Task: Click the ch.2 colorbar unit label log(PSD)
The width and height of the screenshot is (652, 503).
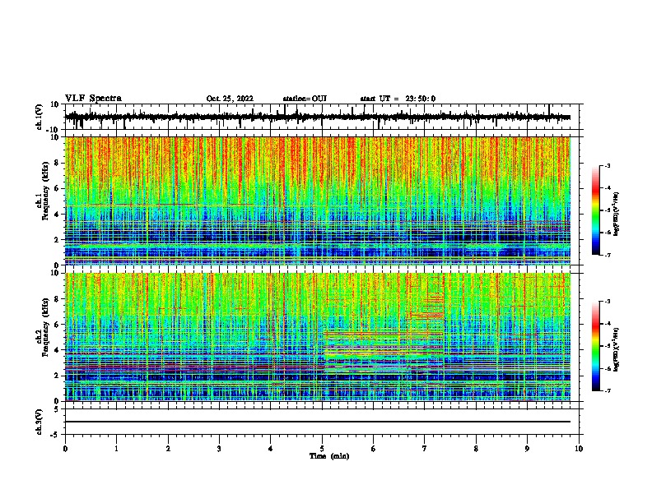Action: coord(616,349)
